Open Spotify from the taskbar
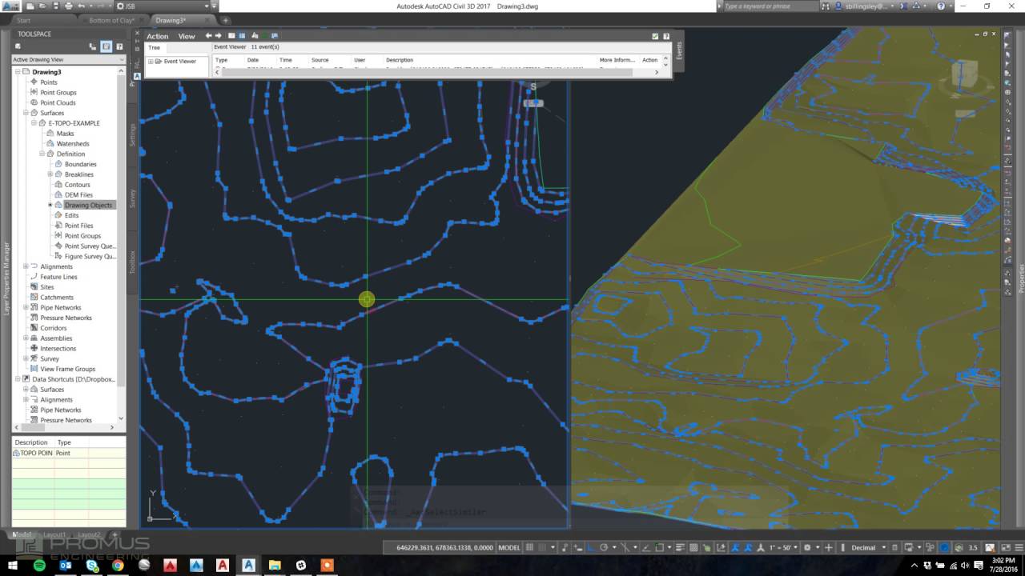The height and width of the screenshot is (576, 1025). 39,566
